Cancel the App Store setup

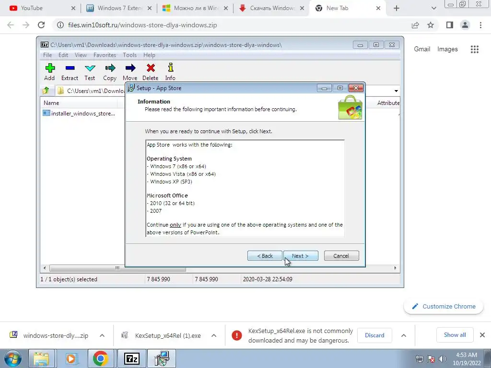point(341,256)
